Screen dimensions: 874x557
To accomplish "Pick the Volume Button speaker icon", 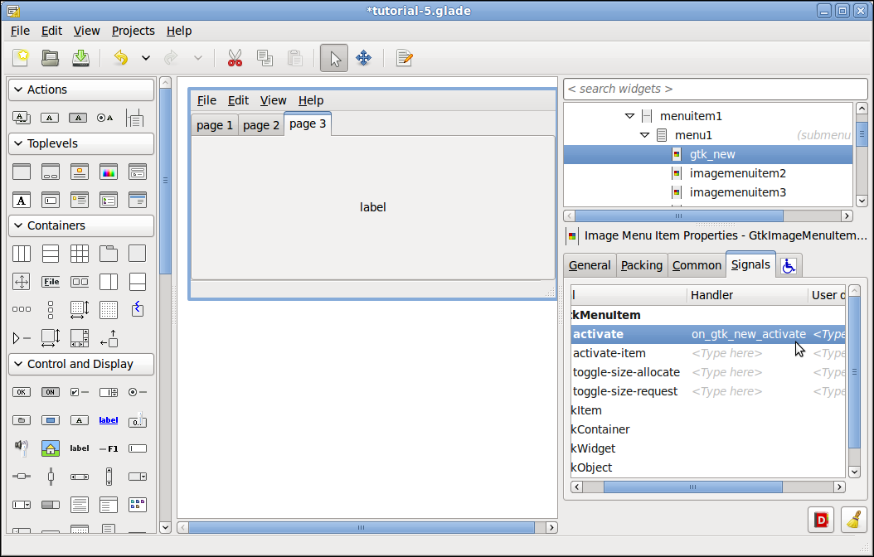I will pyautogui.click(x=22, y=448).
